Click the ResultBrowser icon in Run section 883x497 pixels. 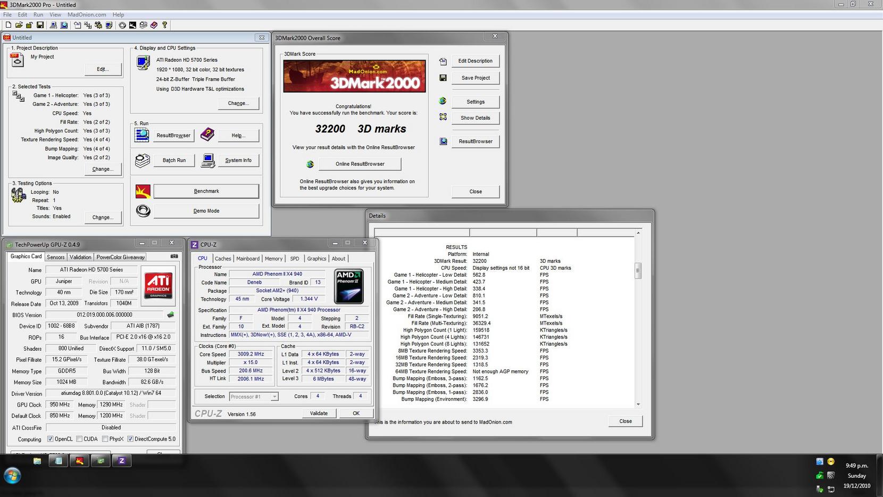click(142, 135)
